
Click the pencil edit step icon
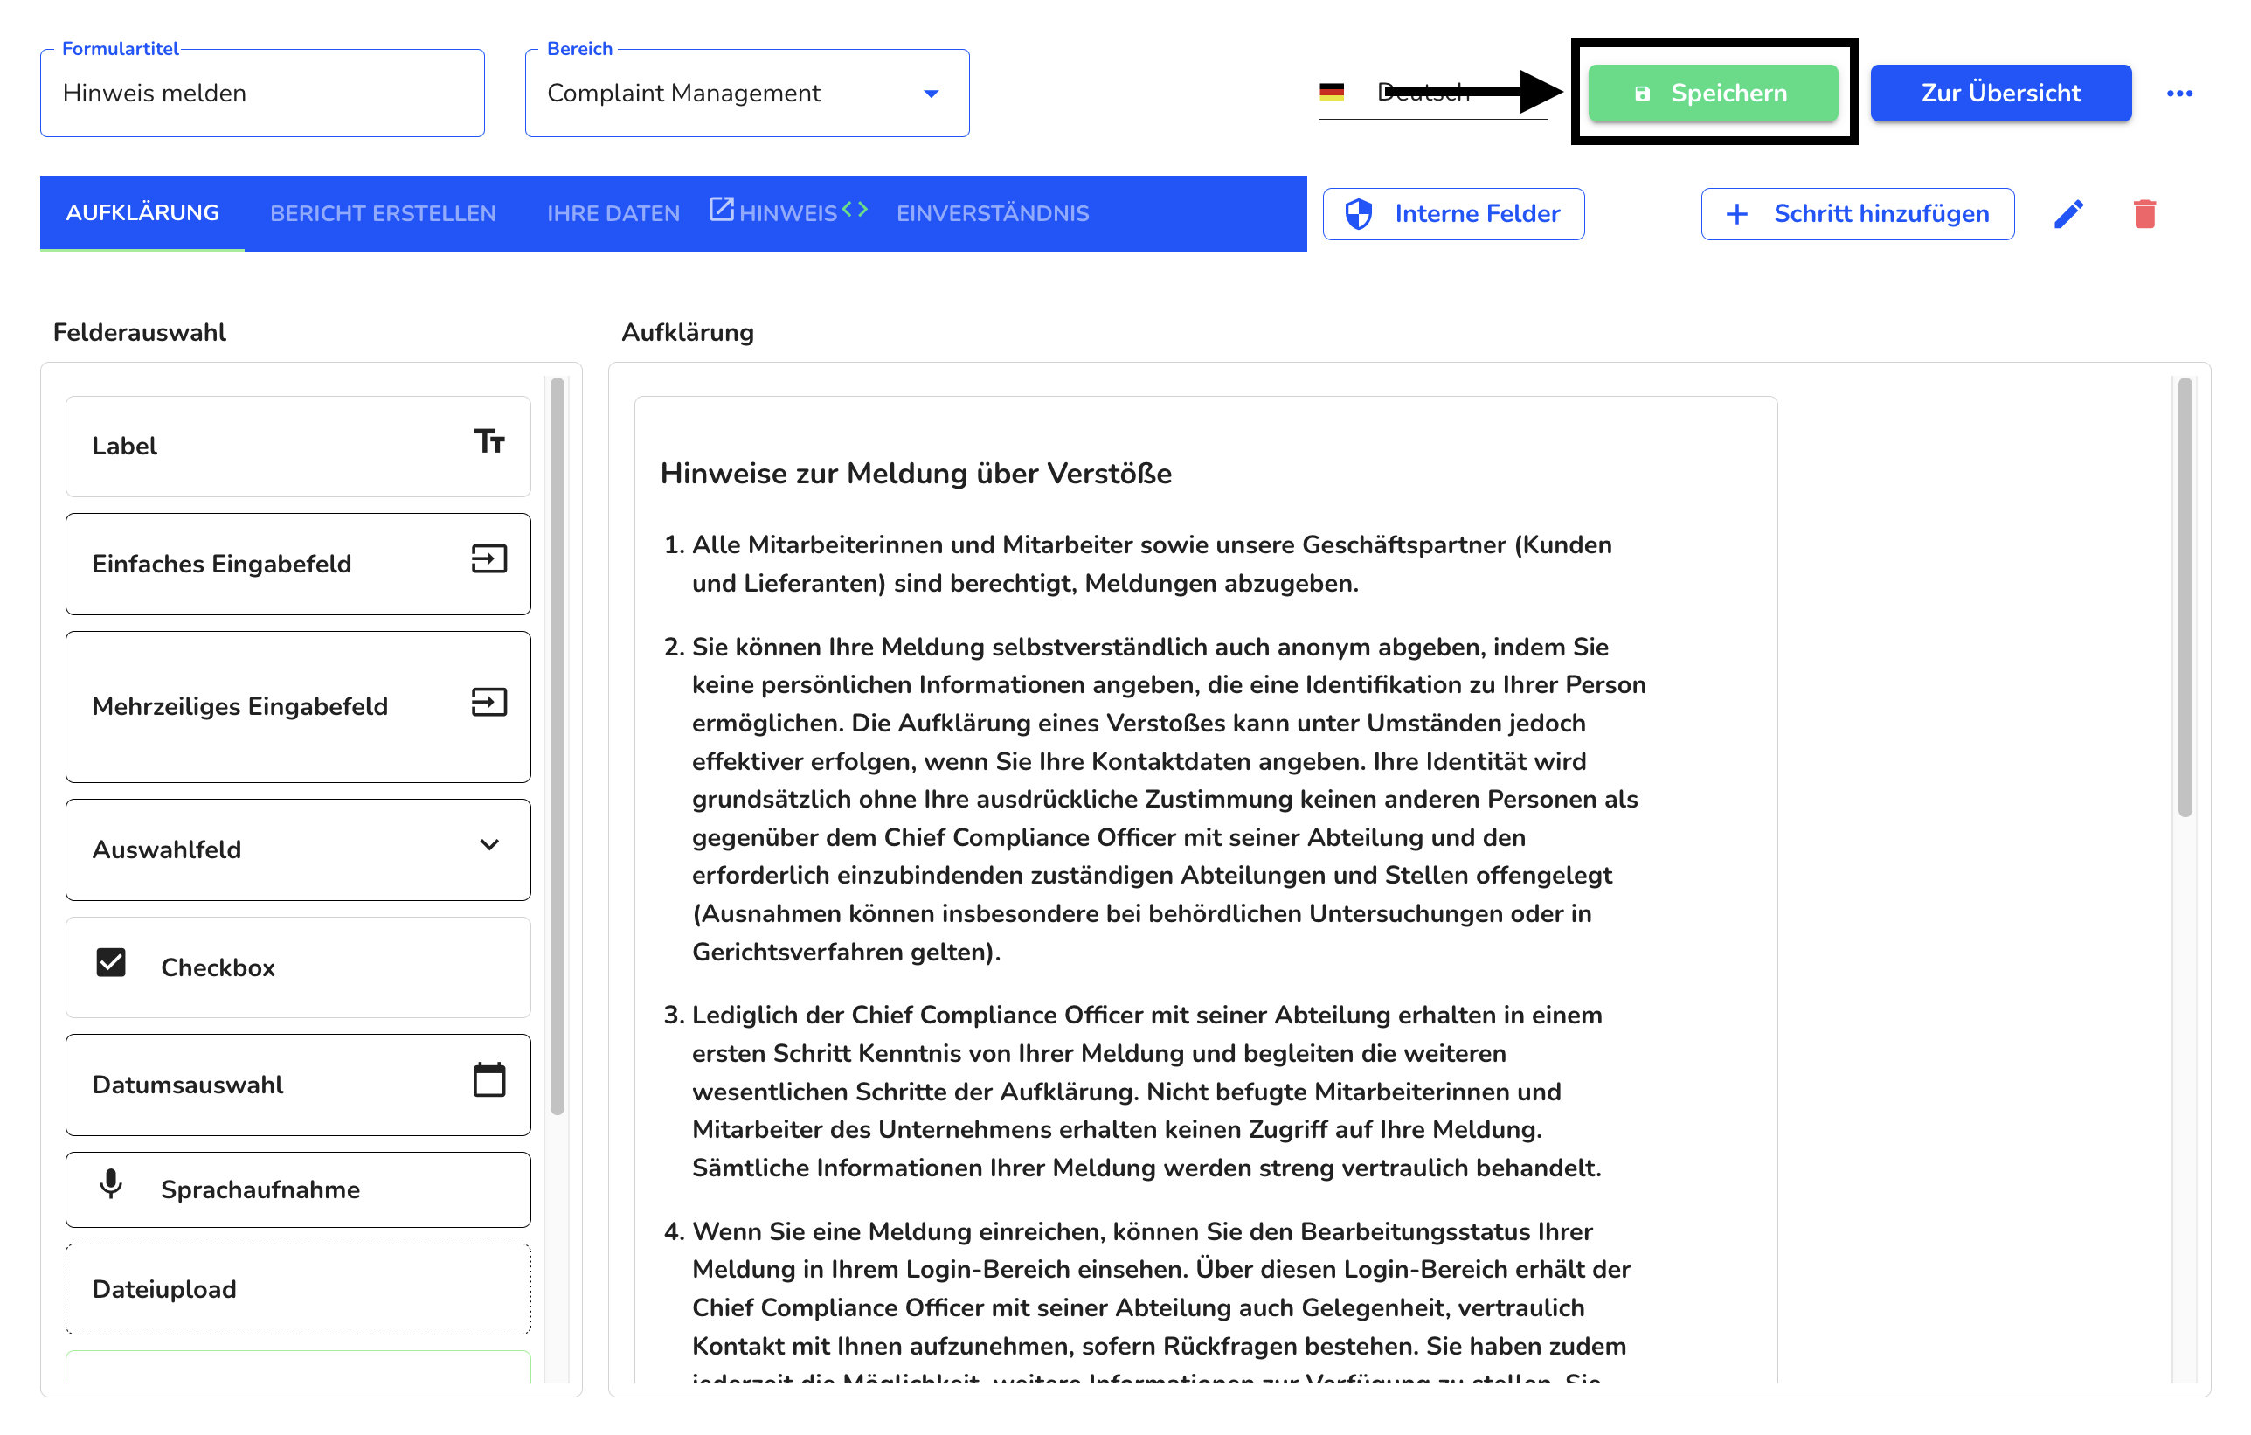click(2068, 214)
